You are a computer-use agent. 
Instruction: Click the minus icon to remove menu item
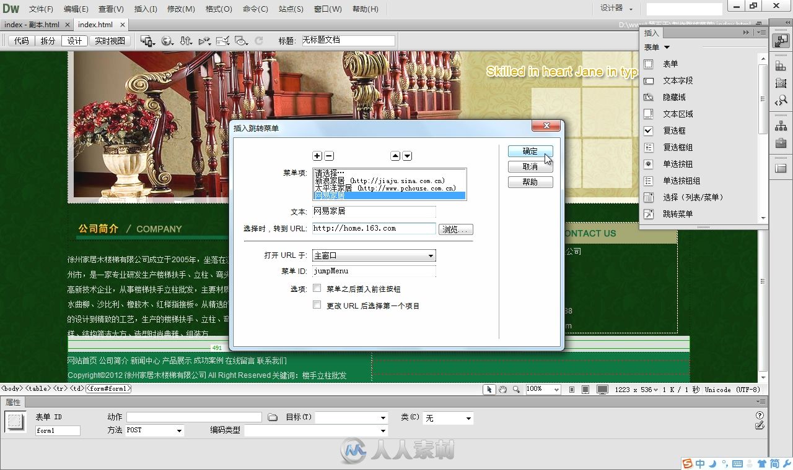point(329,156)
